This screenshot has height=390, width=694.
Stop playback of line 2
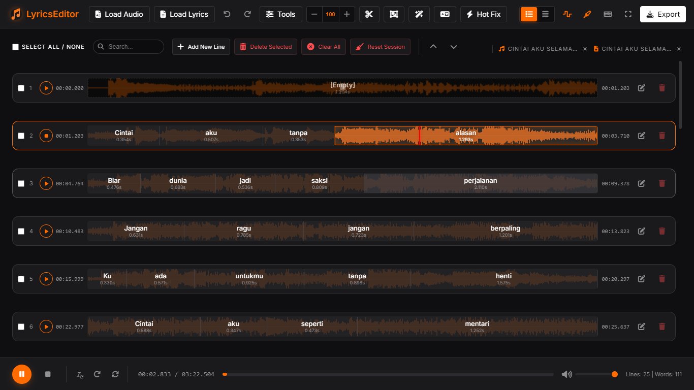[x=46, y=136]
